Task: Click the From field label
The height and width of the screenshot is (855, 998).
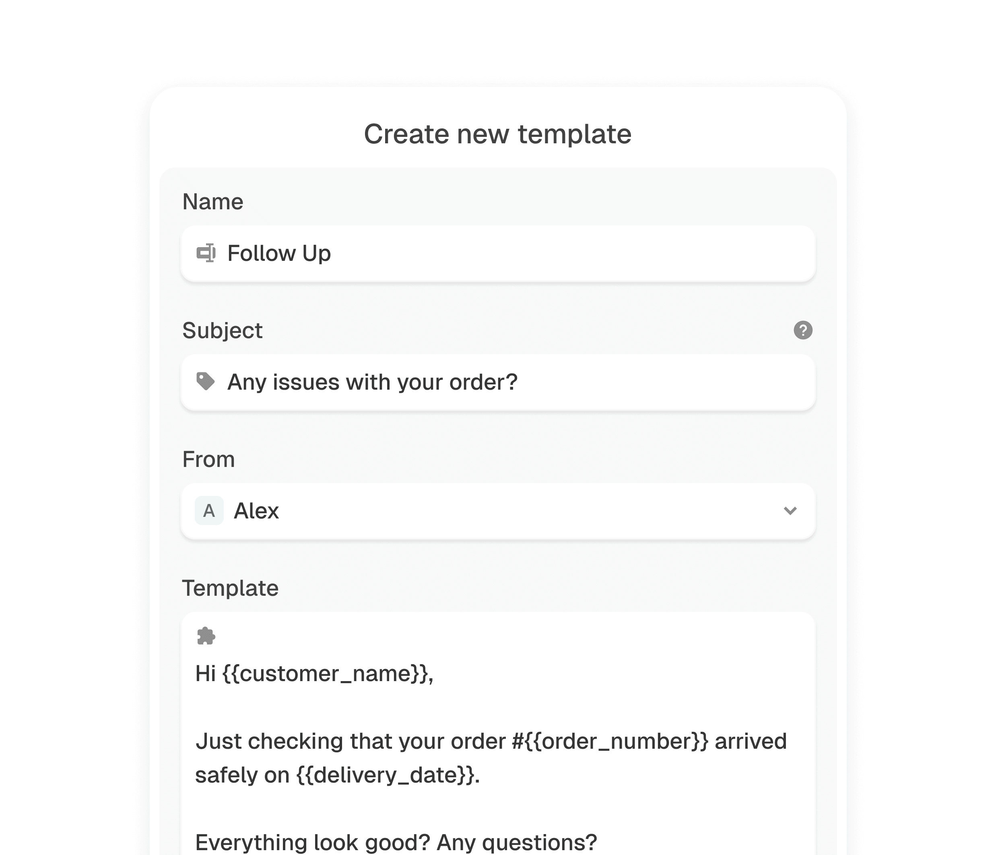Action: pyautogui.click(x=208, y=459)
